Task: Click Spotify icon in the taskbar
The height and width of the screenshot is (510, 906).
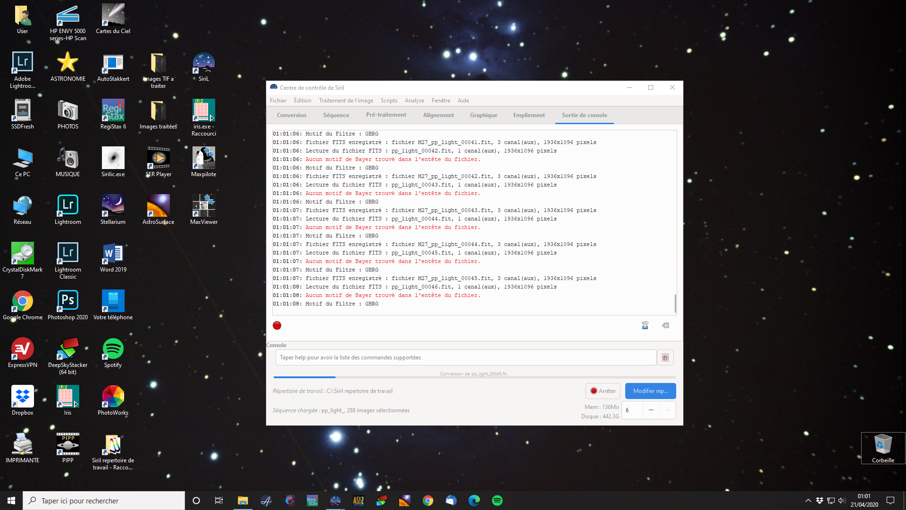Action: (x=497, y=501)
